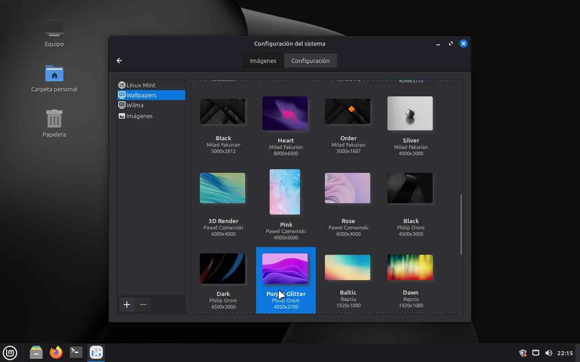
Task: Choose the Black wallpaper by Milad Fakurian
Action: [x=222, y=111]
